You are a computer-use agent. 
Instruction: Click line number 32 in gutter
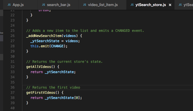click(x=13, y=67)
